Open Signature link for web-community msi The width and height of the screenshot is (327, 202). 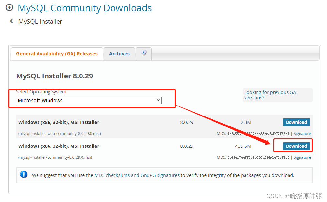(302, 134)
